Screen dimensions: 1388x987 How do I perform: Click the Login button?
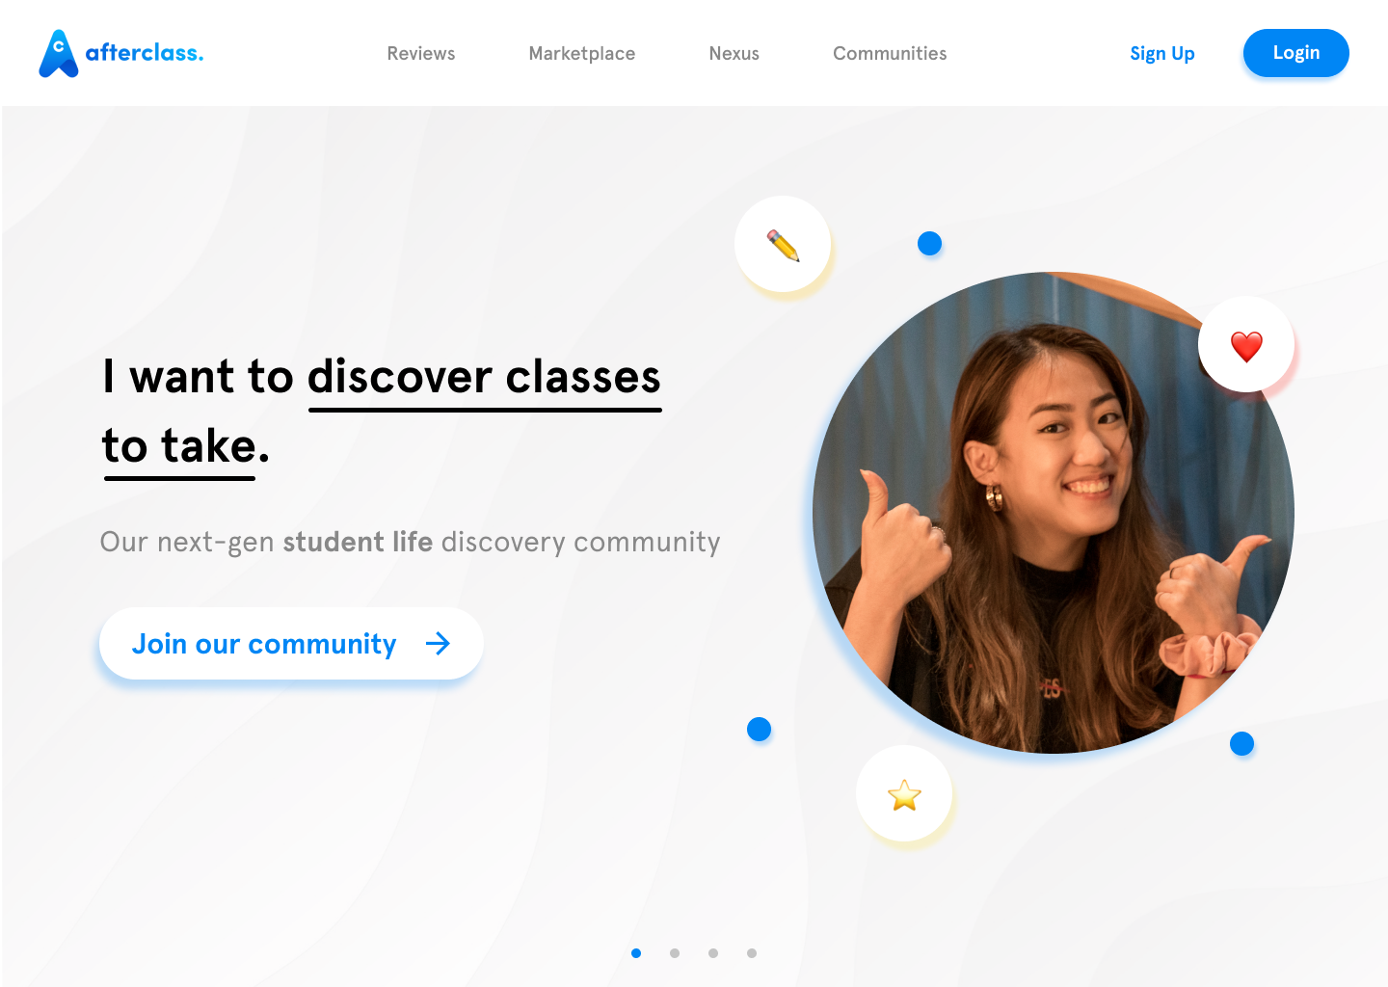(1296, 53)
